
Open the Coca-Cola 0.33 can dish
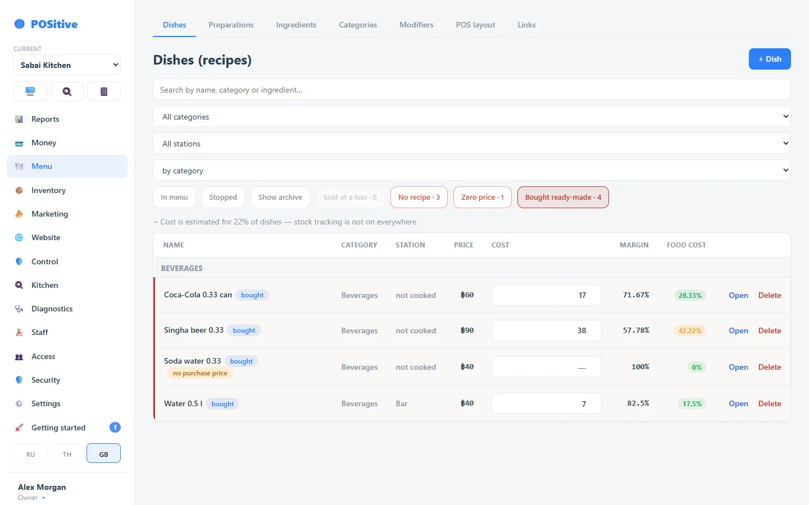pos(738,295)
